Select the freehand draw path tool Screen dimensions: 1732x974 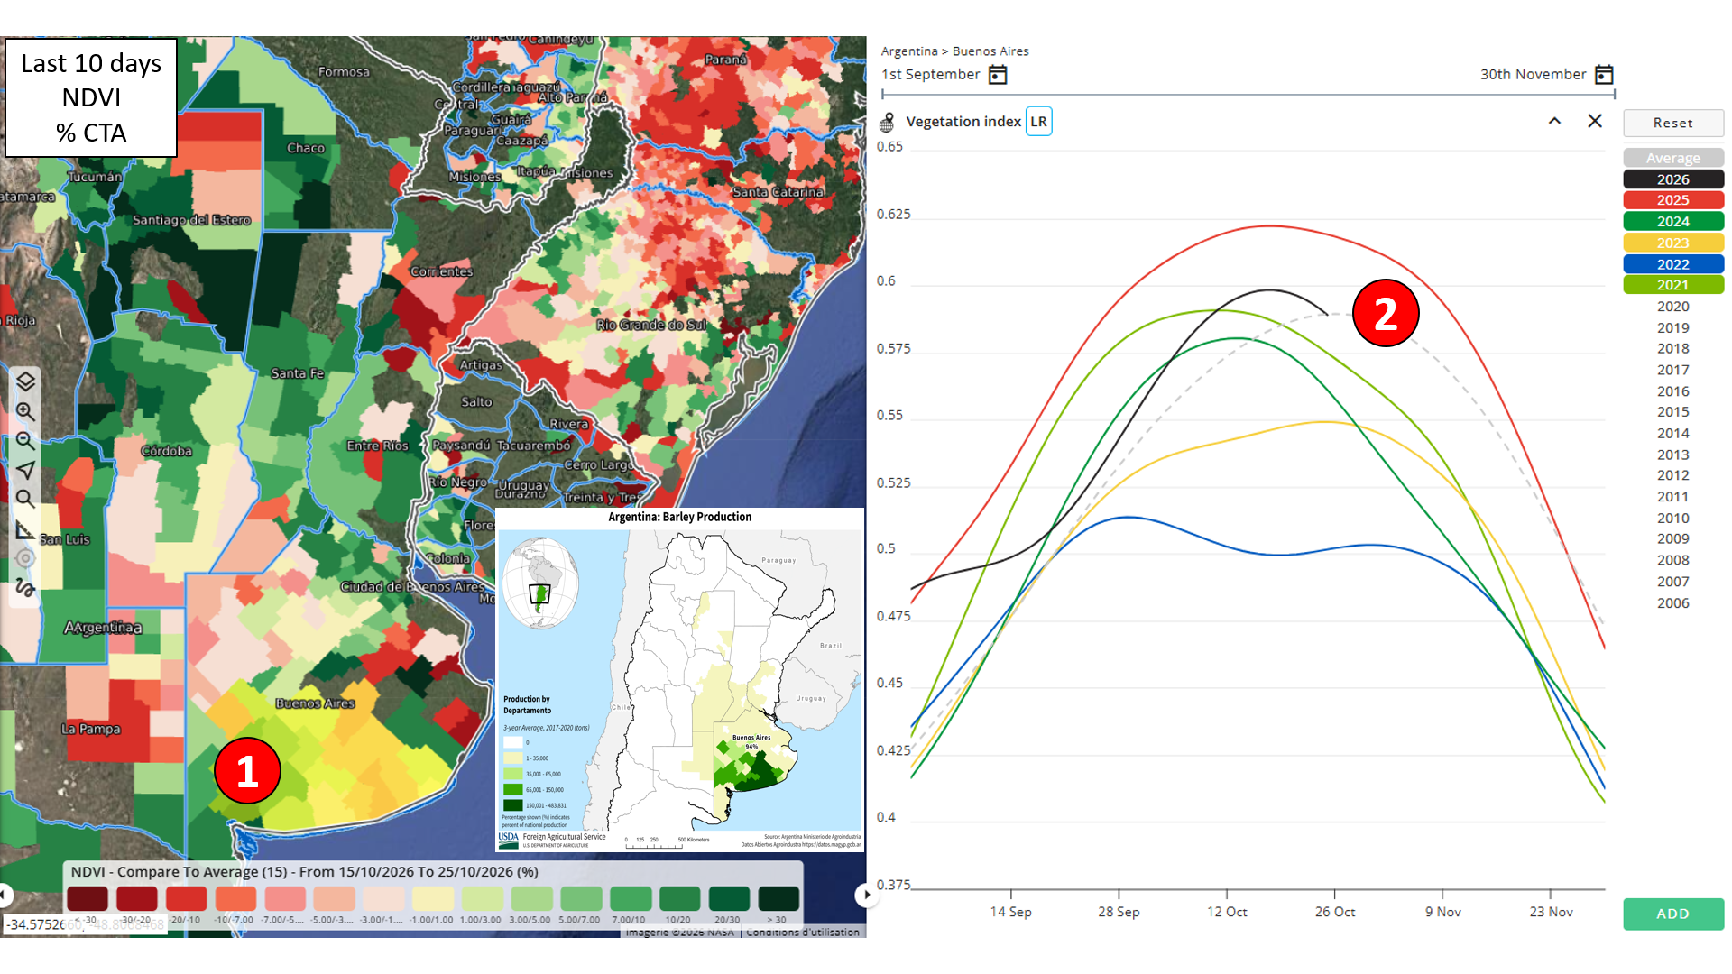click(x=25, y=588)
